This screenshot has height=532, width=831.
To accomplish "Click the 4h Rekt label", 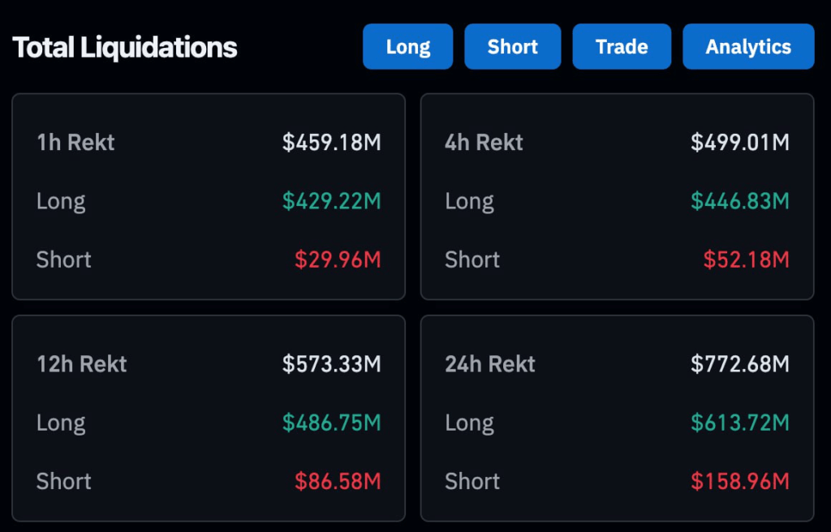I will (484, 143).
